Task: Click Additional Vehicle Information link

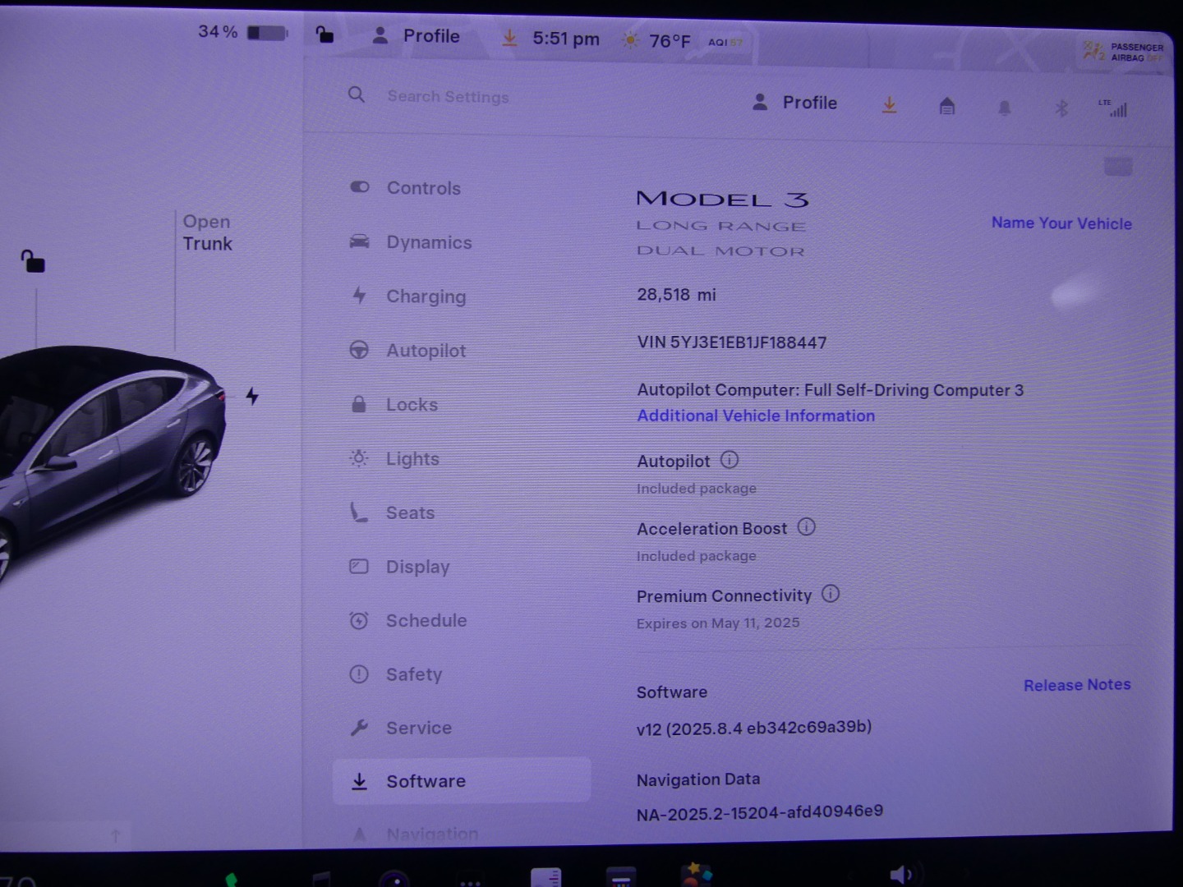Action: pos(756,416)
